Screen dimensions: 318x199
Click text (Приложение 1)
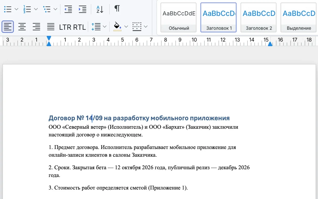tap(168, 188)
